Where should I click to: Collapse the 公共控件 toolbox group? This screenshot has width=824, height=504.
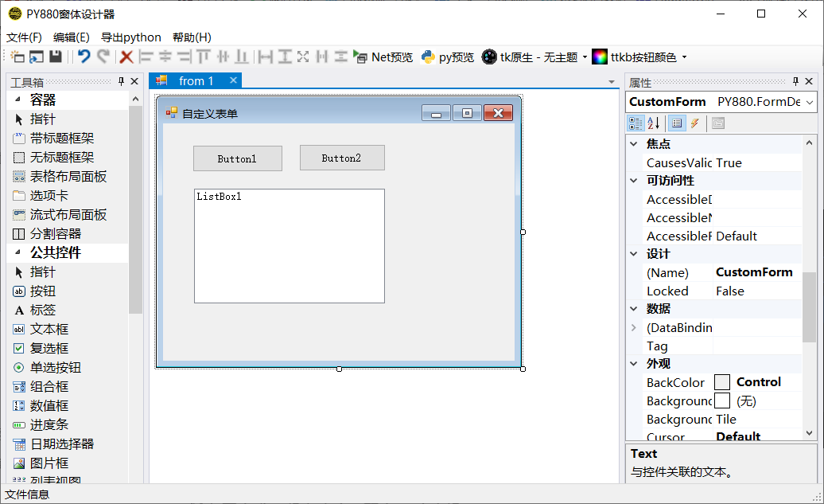click(18, 252)
